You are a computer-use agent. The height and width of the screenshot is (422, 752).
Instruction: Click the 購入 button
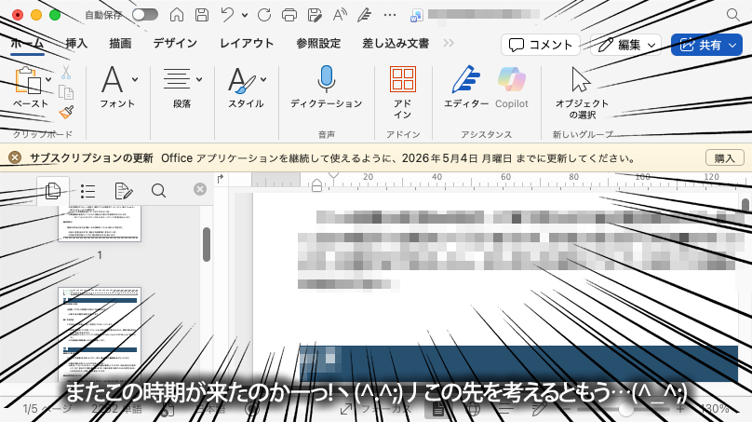tap(725, 157)
